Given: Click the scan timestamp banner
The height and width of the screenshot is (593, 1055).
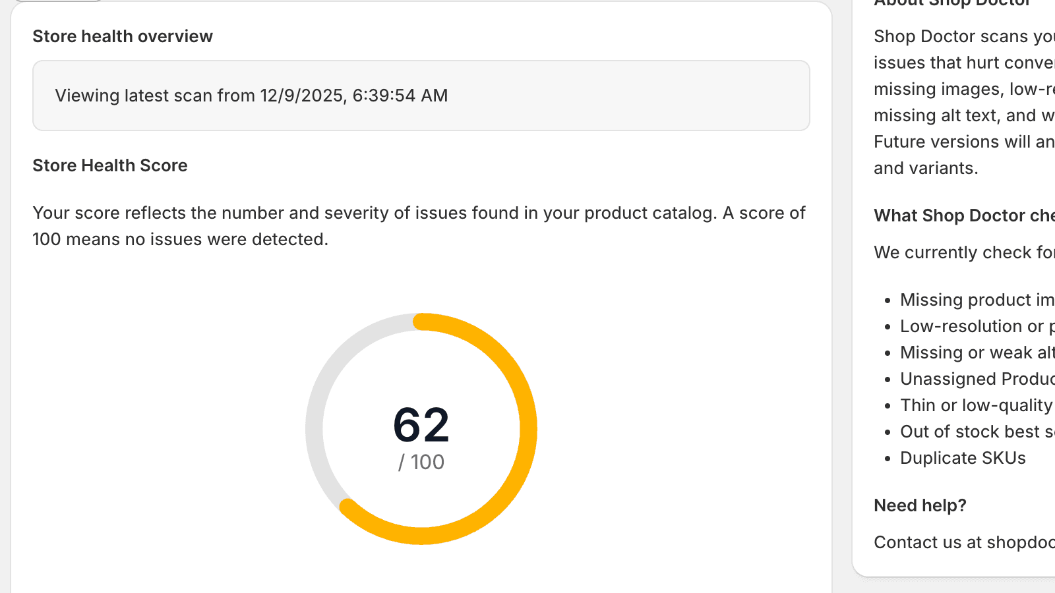Looking at the screenshot, I should point(421,95).
